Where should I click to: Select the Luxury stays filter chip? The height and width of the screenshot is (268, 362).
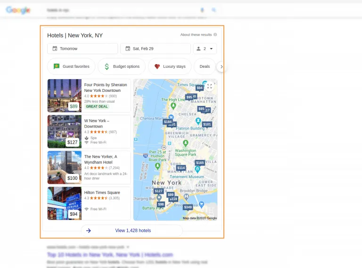[x=170, y=66]
